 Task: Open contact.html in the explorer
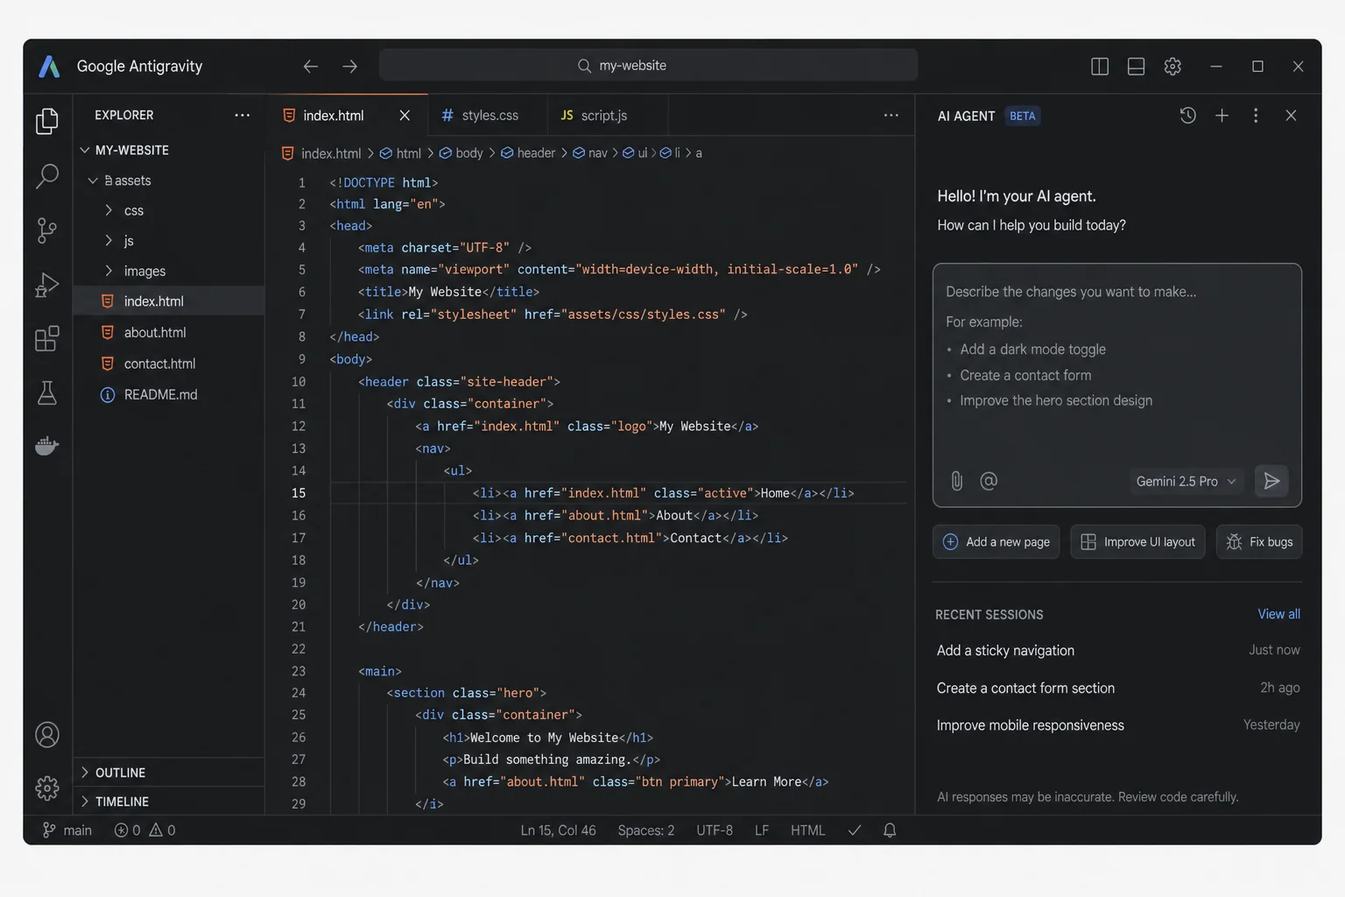[x=159, y=364]
